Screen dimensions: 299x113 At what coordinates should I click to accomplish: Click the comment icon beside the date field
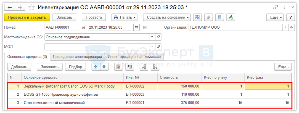tap(145, 27)
